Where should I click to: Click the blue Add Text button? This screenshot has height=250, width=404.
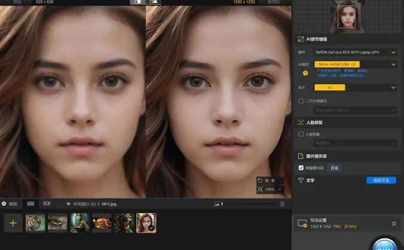click(381, 180)
